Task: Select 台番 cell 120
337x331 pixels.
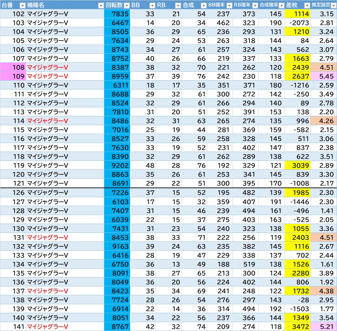Action: (x=13, y=174)
